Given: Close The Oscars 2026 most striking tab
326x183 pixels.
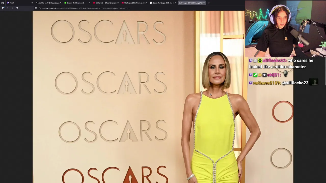Looking at the screenshot, I should (146, 3).
